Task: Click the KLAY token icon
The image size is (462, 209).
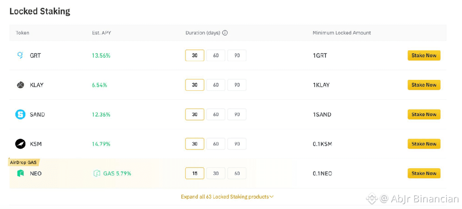Action: pyautogui.click(x=20, y=85)
